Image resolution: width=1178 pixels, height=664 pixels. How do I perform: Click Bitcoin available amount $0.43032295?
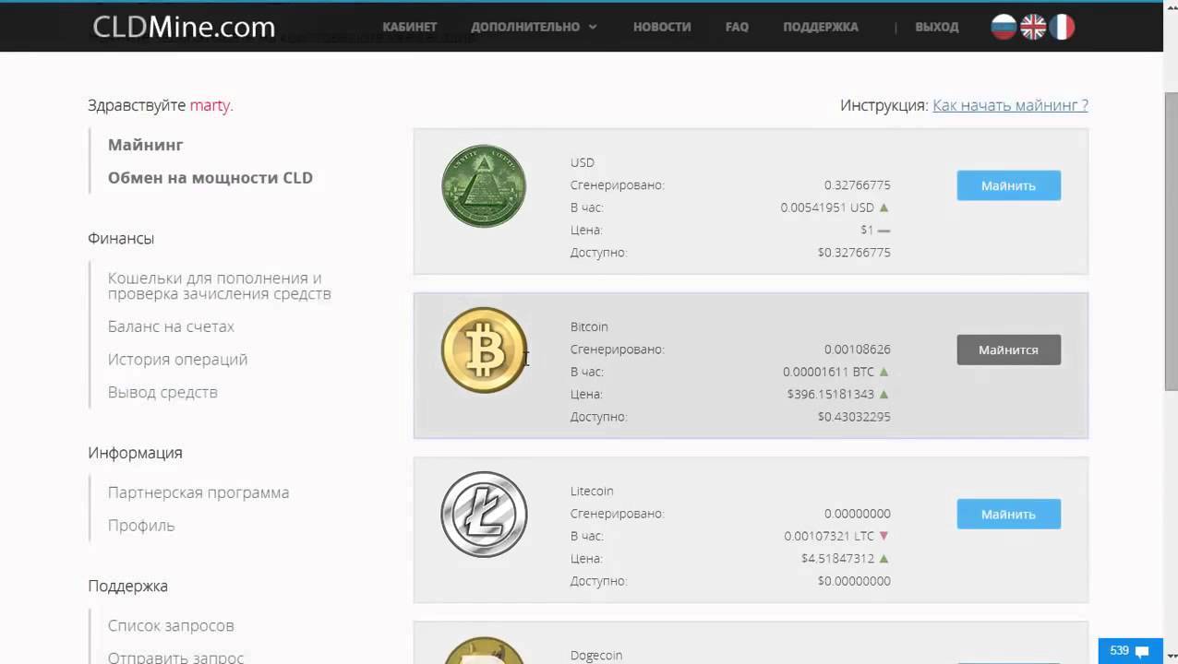tap(854, 417)
